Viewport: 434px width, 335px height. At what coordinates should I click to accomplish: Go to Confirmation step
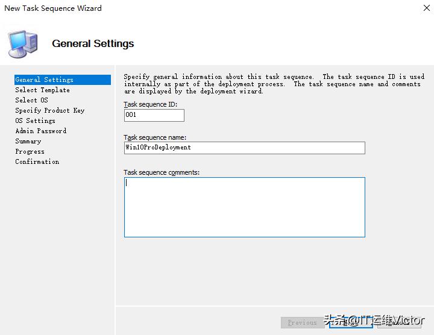[37, 161]
